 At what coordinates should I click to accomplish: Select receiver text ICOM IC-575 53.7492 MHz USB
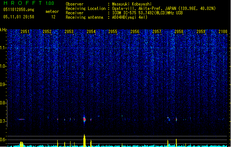coord(148,13)
